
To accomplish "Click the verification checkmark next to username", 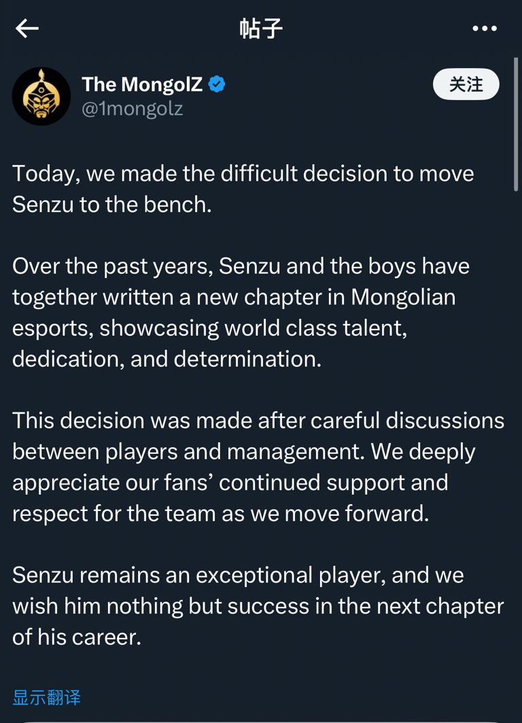I will pyautogui.click(x=215, y=83).
